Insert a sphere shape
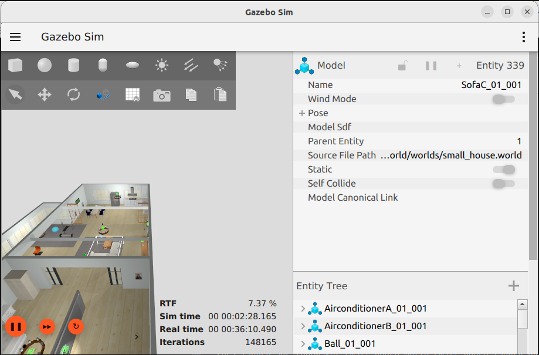539x355 pixels. [x=45, y=65]
